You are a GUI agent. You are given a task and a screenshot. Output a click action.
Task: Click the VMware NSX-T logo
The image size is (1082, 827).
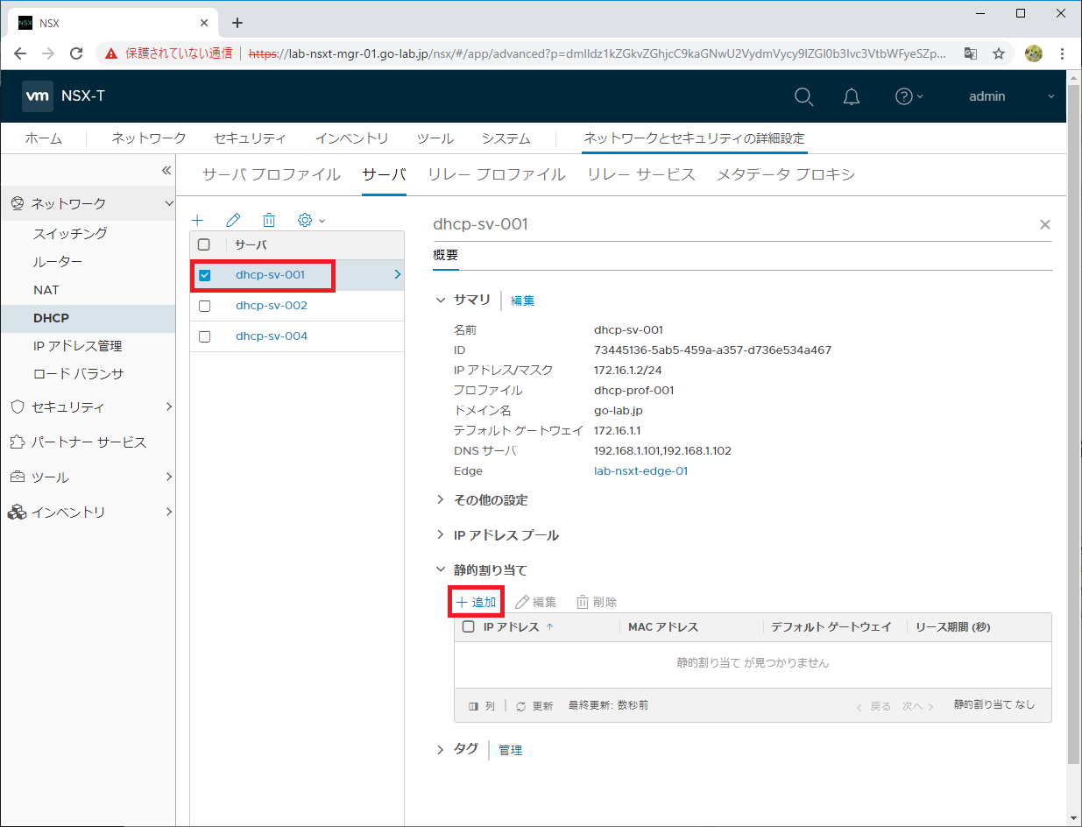(63, 96)
